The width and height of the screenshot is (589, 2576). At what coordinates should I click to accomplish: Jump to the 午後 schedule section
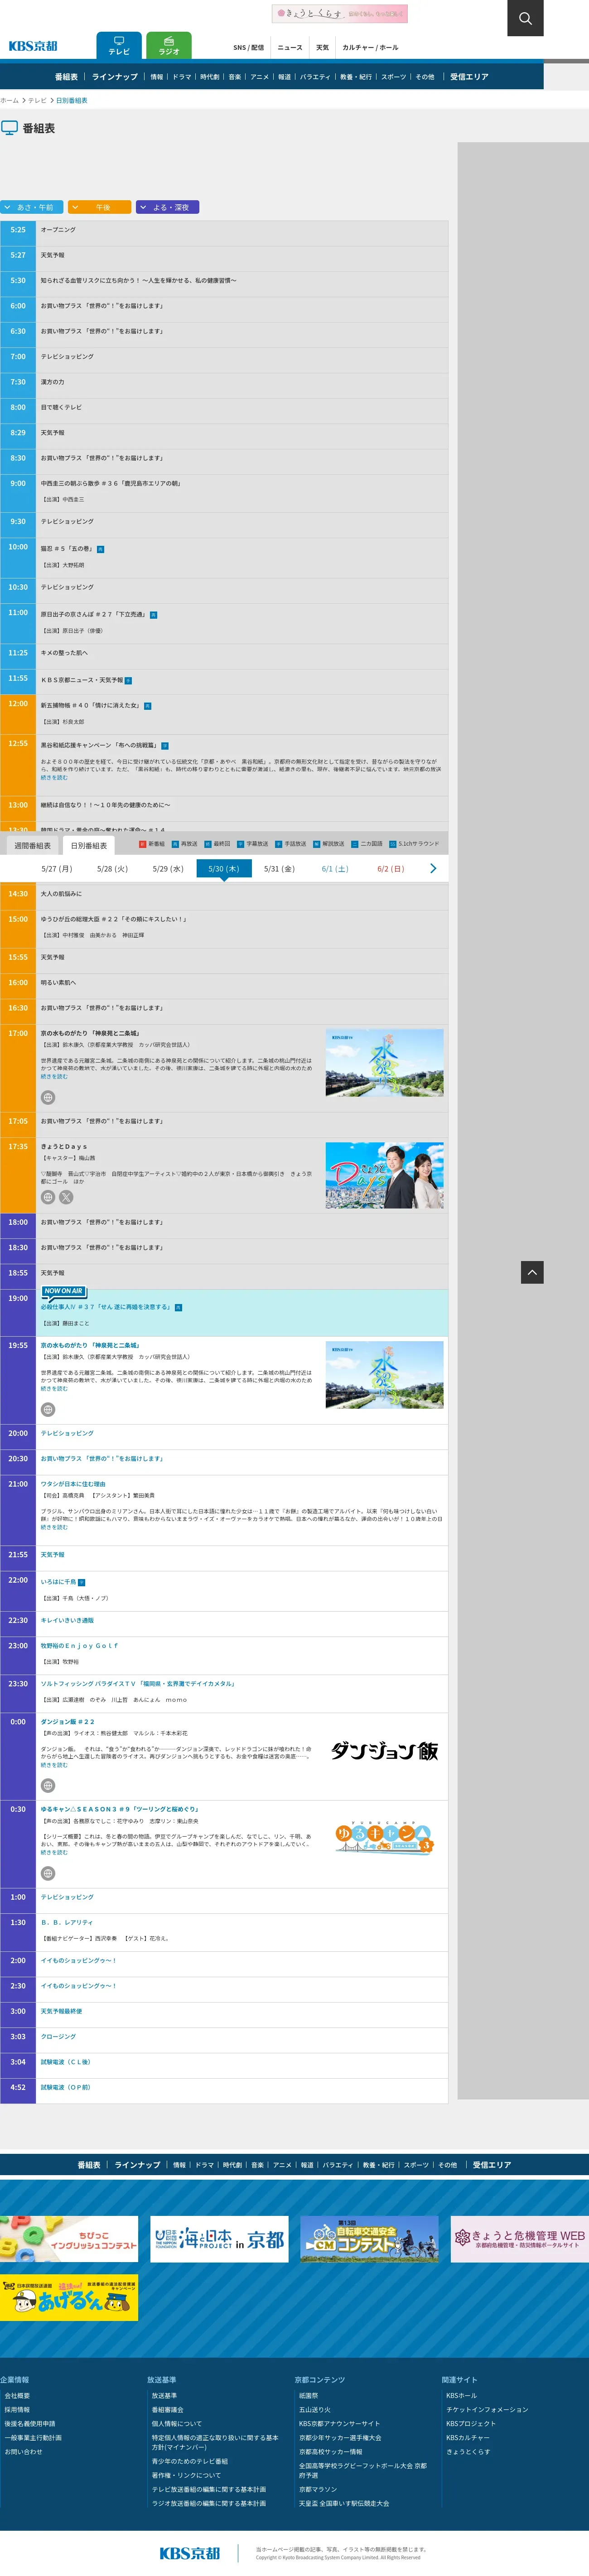(x=99, y=207)
